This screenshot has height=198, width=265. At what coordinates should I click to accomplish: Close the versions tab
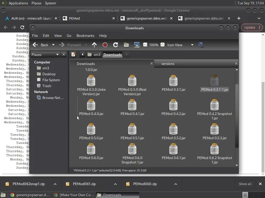(236, 63)
